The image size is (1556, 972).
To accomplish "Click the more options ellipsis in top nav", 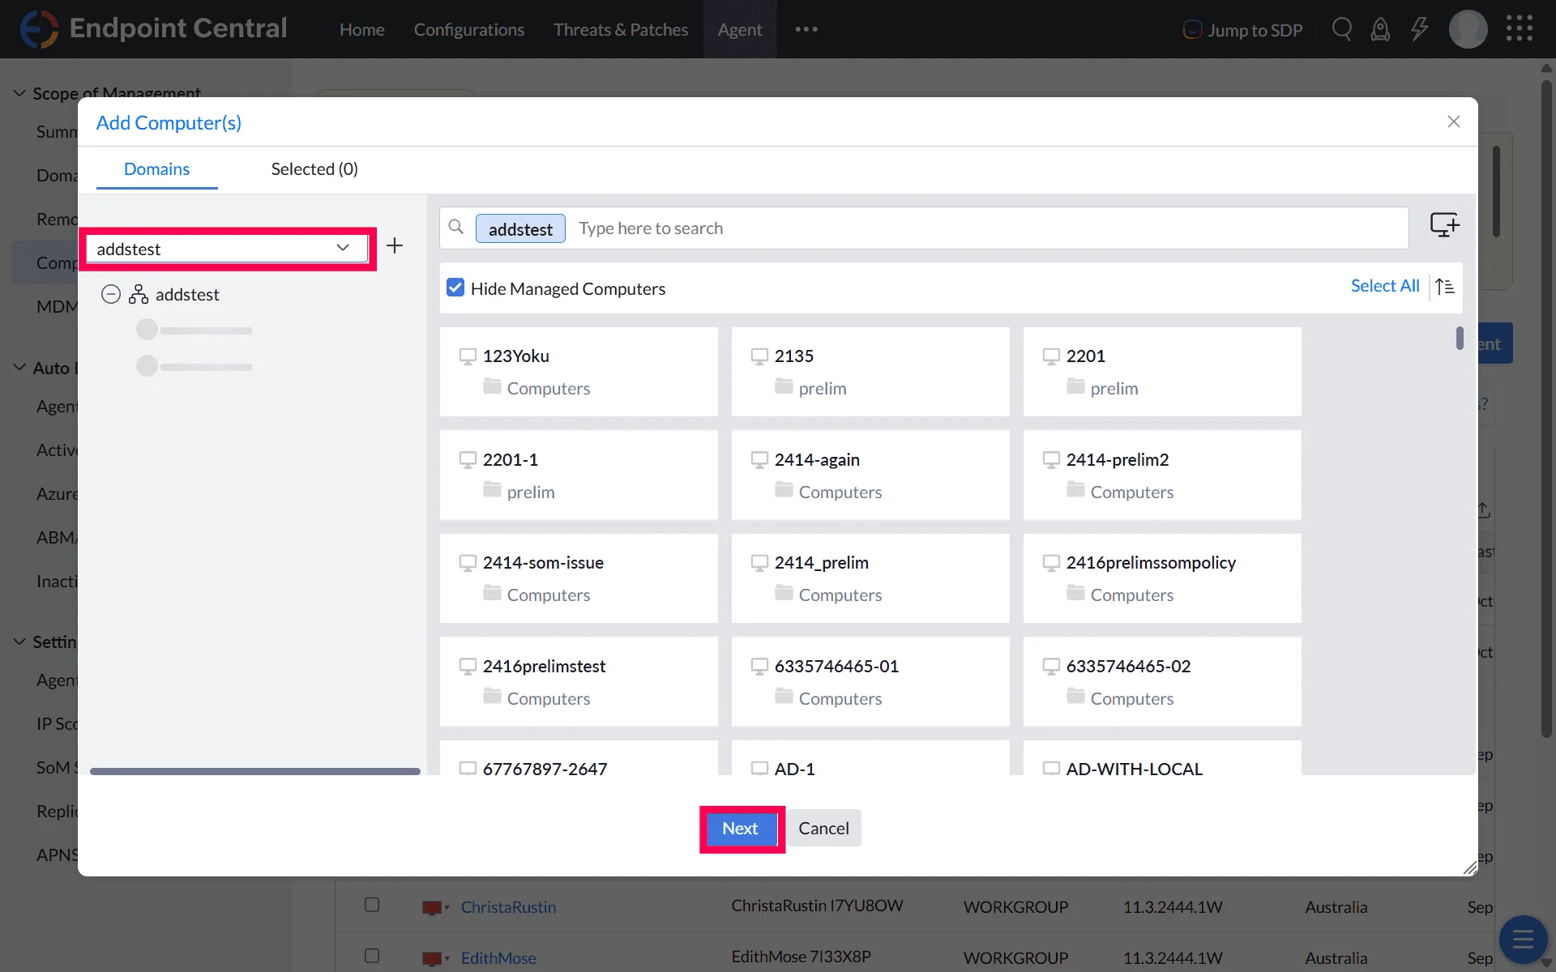I will [806, 29].
